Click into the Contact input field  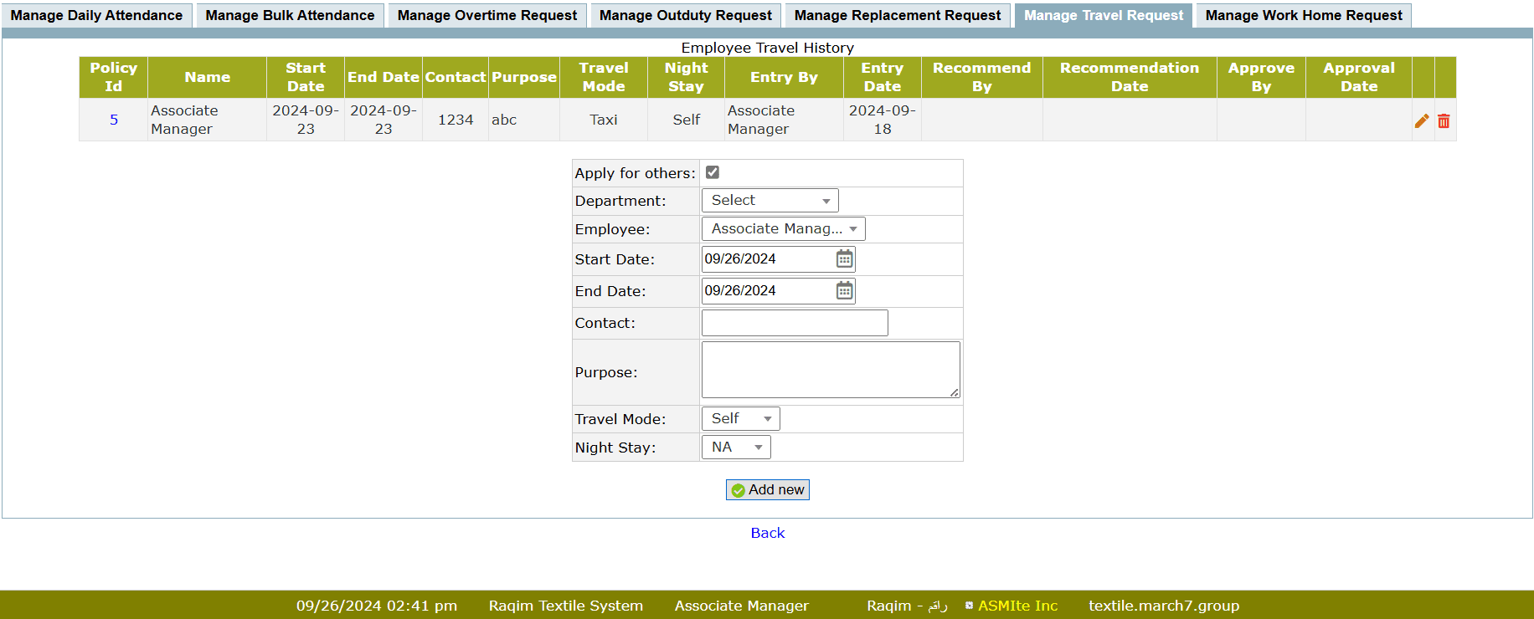pyautogui.click(x=794, y=323)
